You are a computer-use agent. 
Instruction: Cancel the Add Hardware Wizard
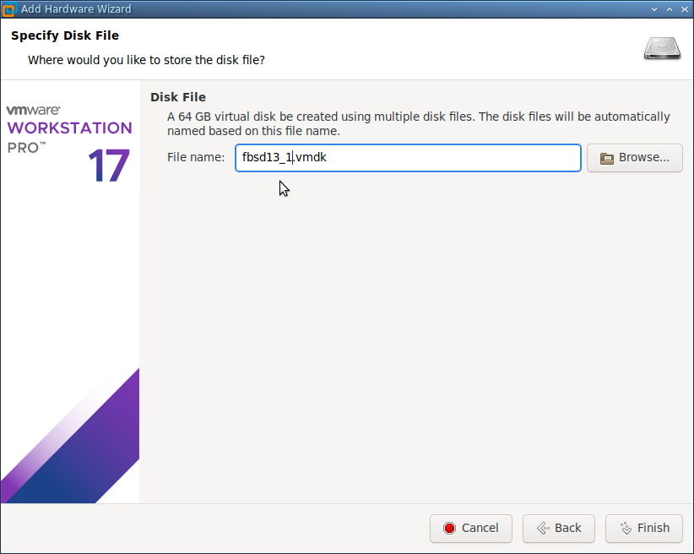[471, 529]
